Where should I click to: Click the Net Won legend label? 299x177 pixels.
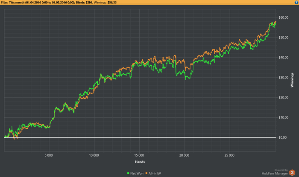[x=137, y=174]
